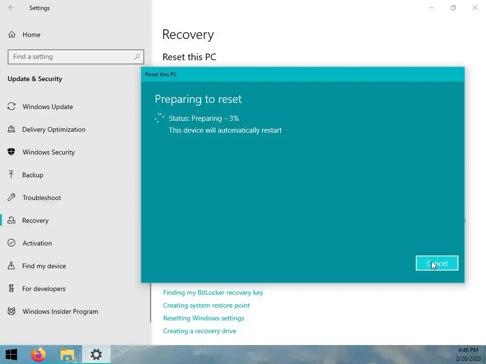Click the taskbar clock showing 6:48 PM
Viewport: 486px width, 364px height.
pyautogui.click(x=468, y=350)
